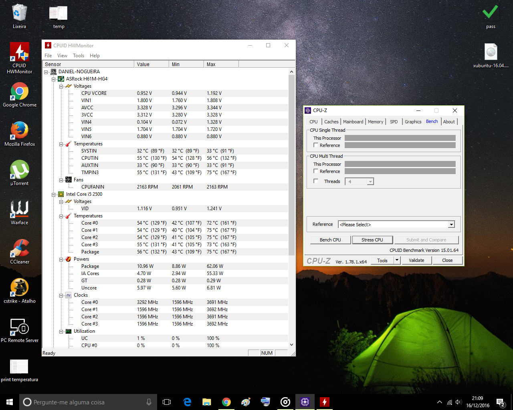Open the Help menu in HWMonitor

[x=95, y=56]
